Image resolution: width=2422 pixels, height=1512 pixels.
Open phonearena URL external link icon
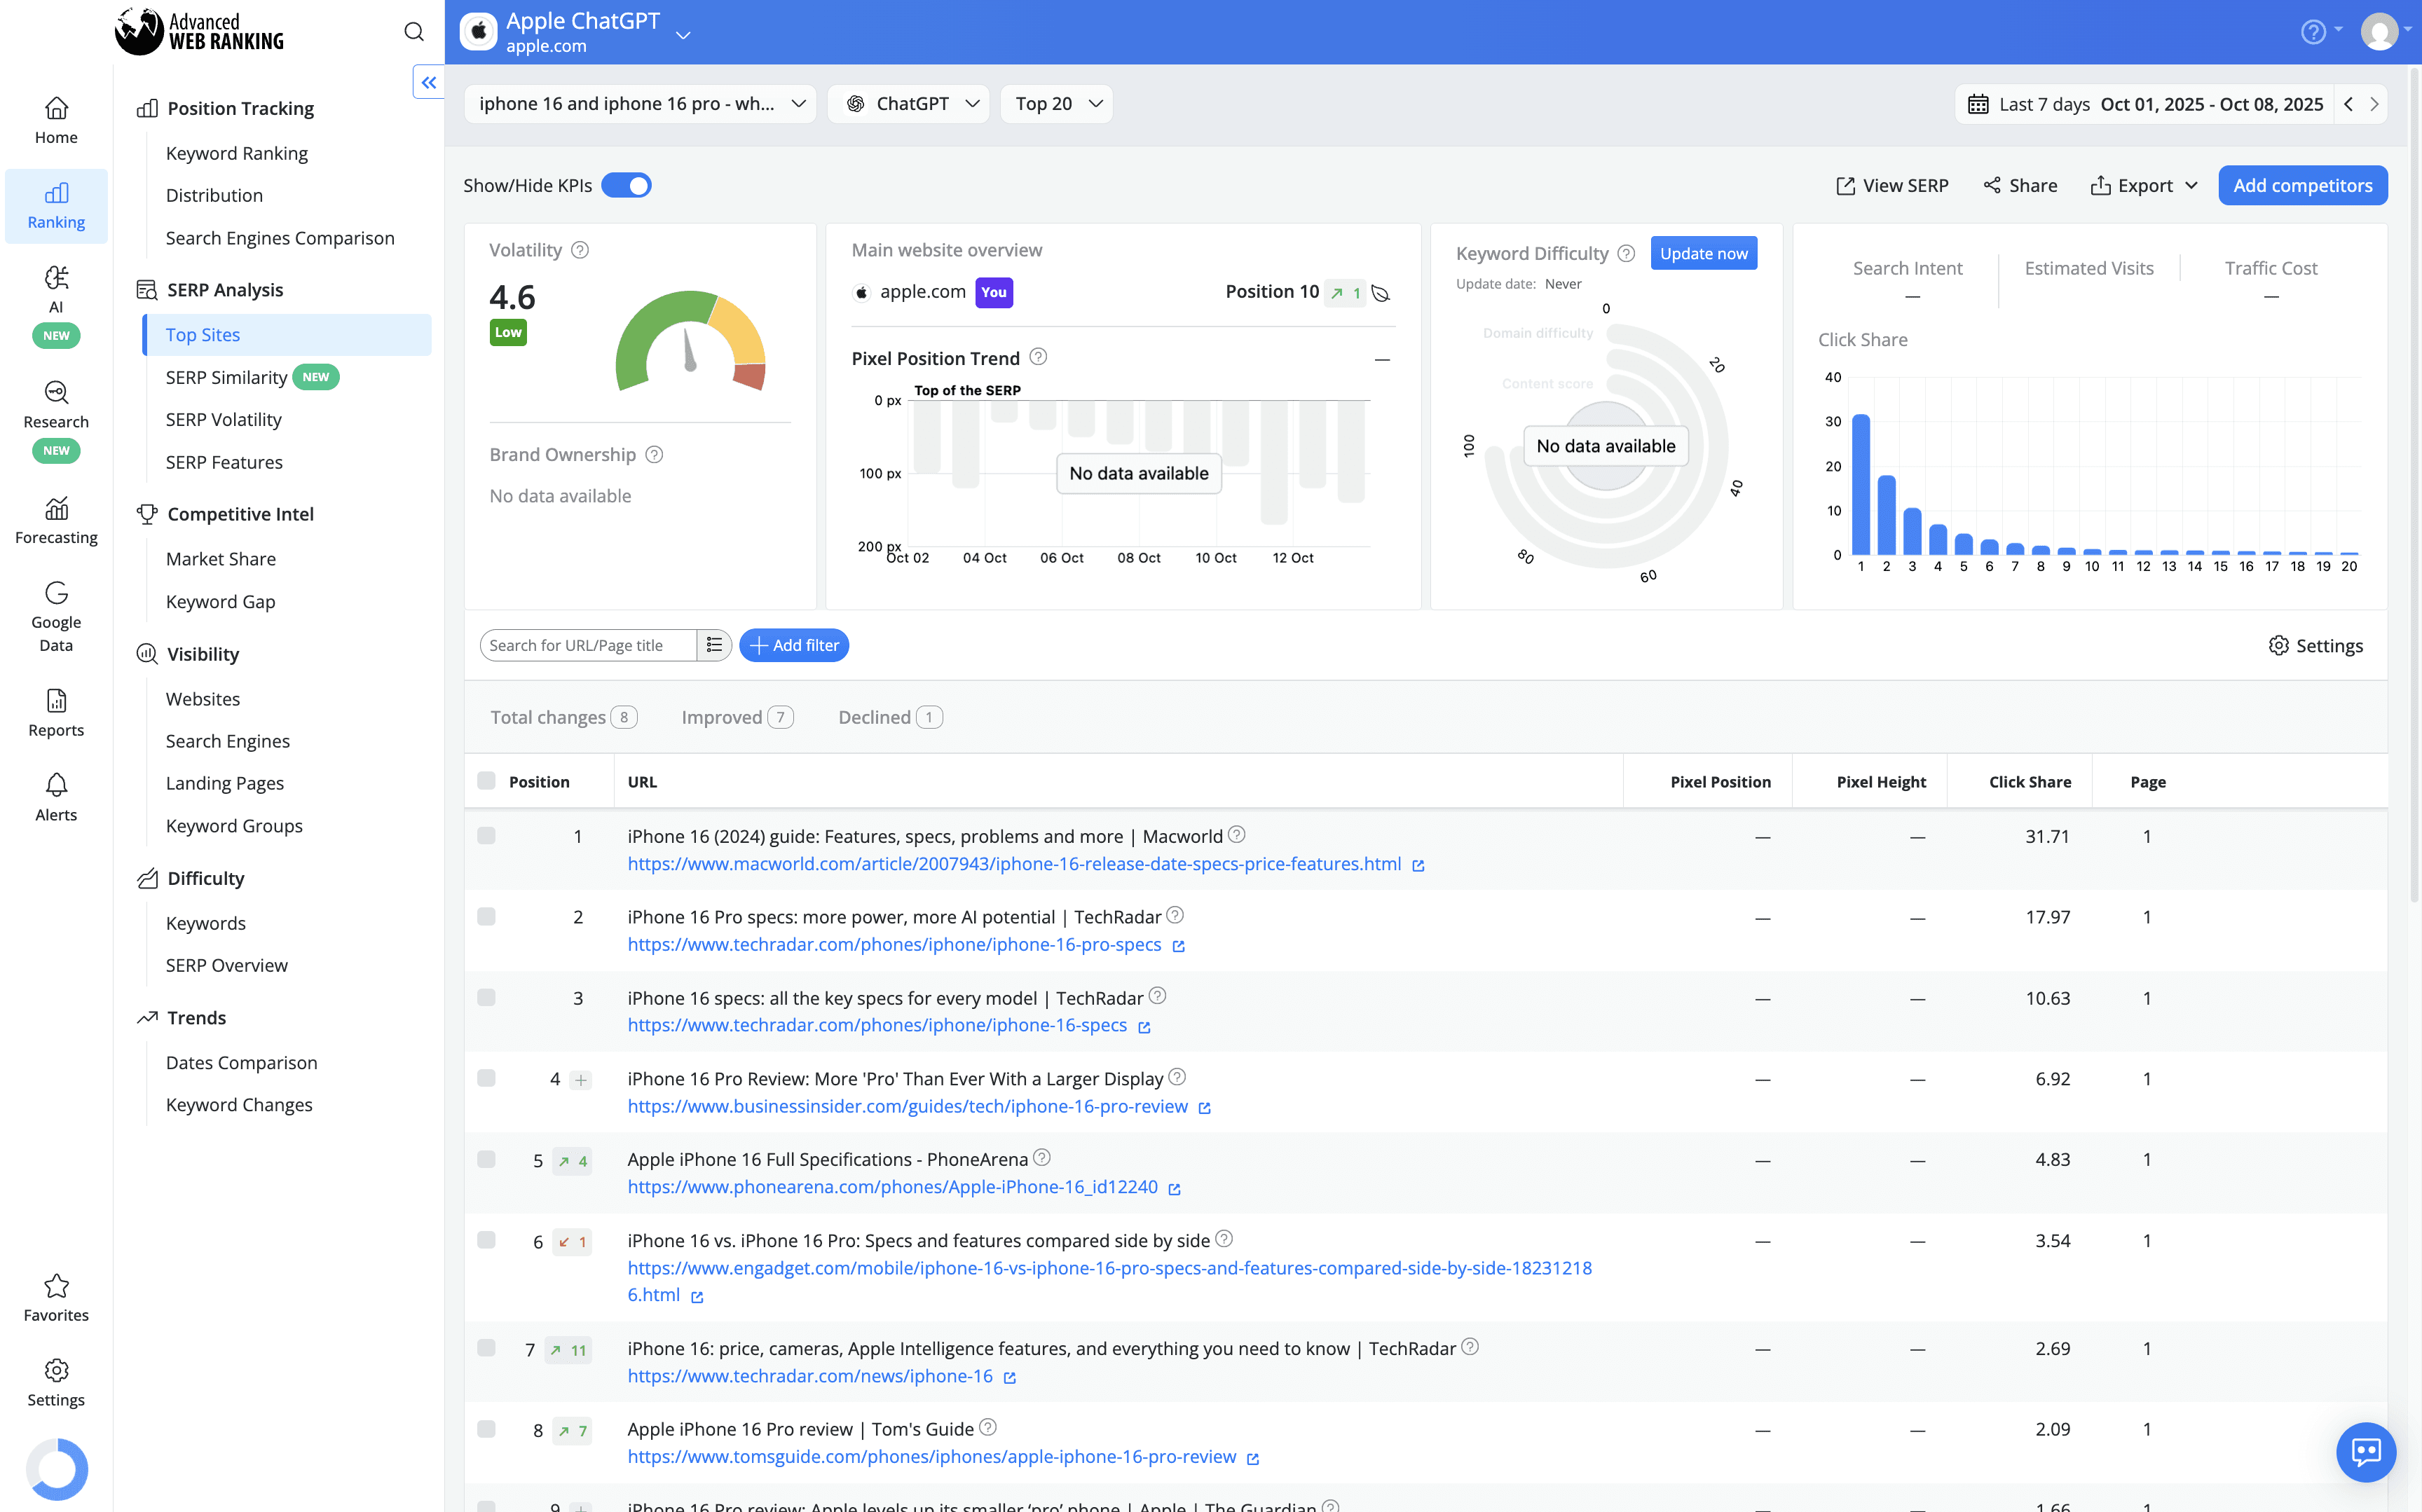click(1175, 1189)
